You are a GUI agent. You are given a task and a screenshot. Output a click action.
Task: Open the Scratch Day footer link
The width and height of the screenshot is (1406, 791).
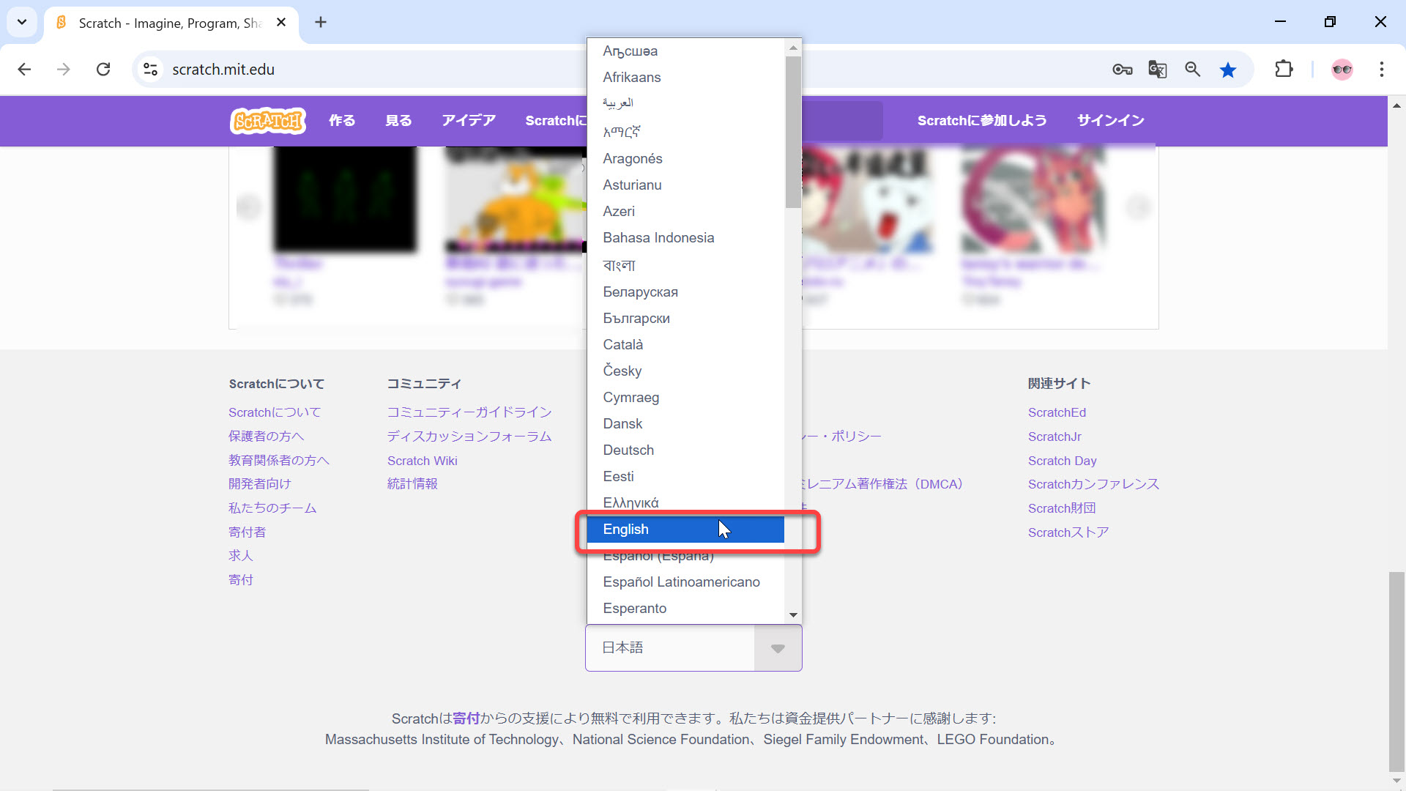[x=1062, y=461]
